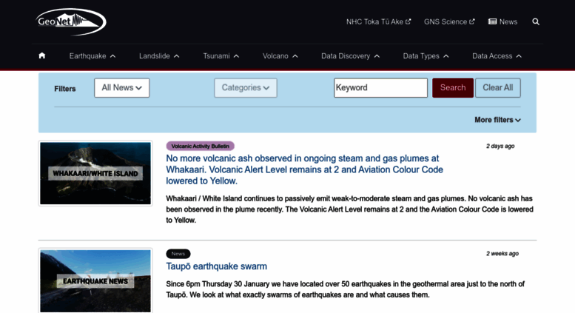Screen dimensions: 575x313
Task: Open the Tsunami menu
Action: (x=221, y=56)
